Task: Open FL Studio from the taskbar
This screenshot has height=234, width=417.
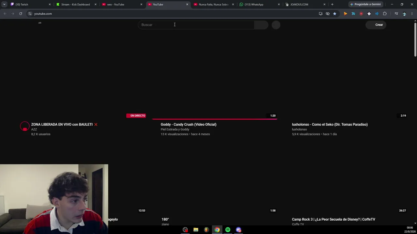Action: [207, 230]
